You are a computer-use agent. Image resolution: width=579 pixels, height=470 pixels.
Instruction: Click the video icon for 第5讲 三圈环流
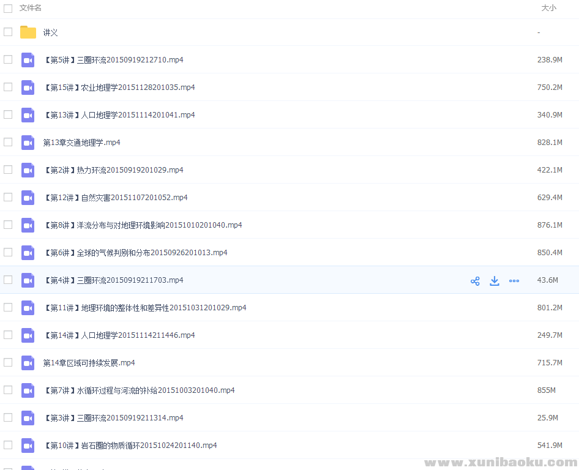(28, 60)
